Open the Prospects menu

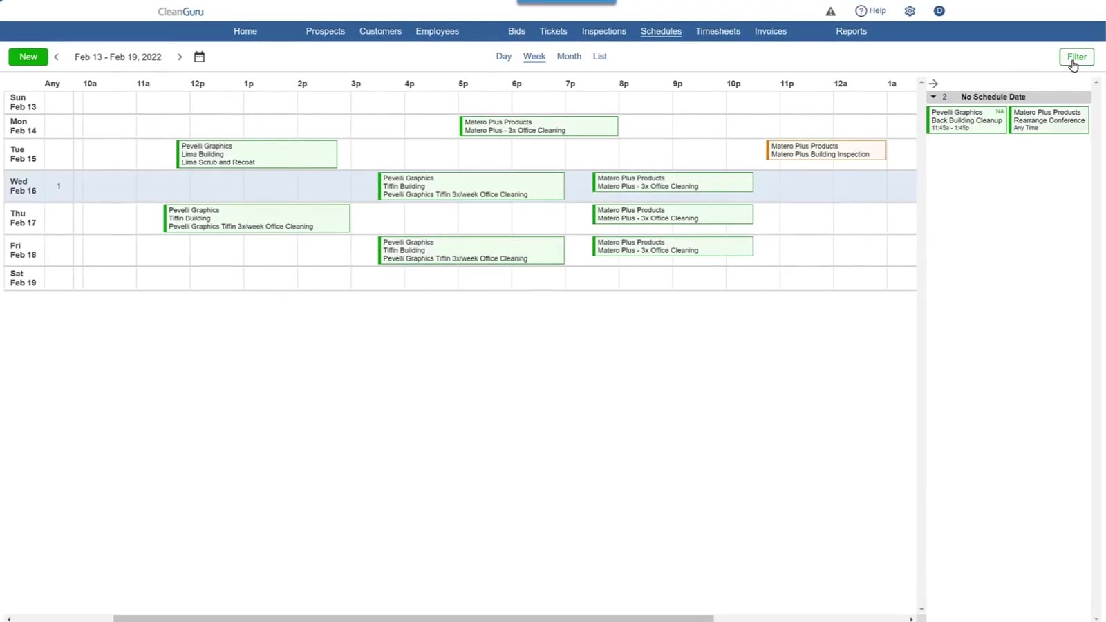326,31
